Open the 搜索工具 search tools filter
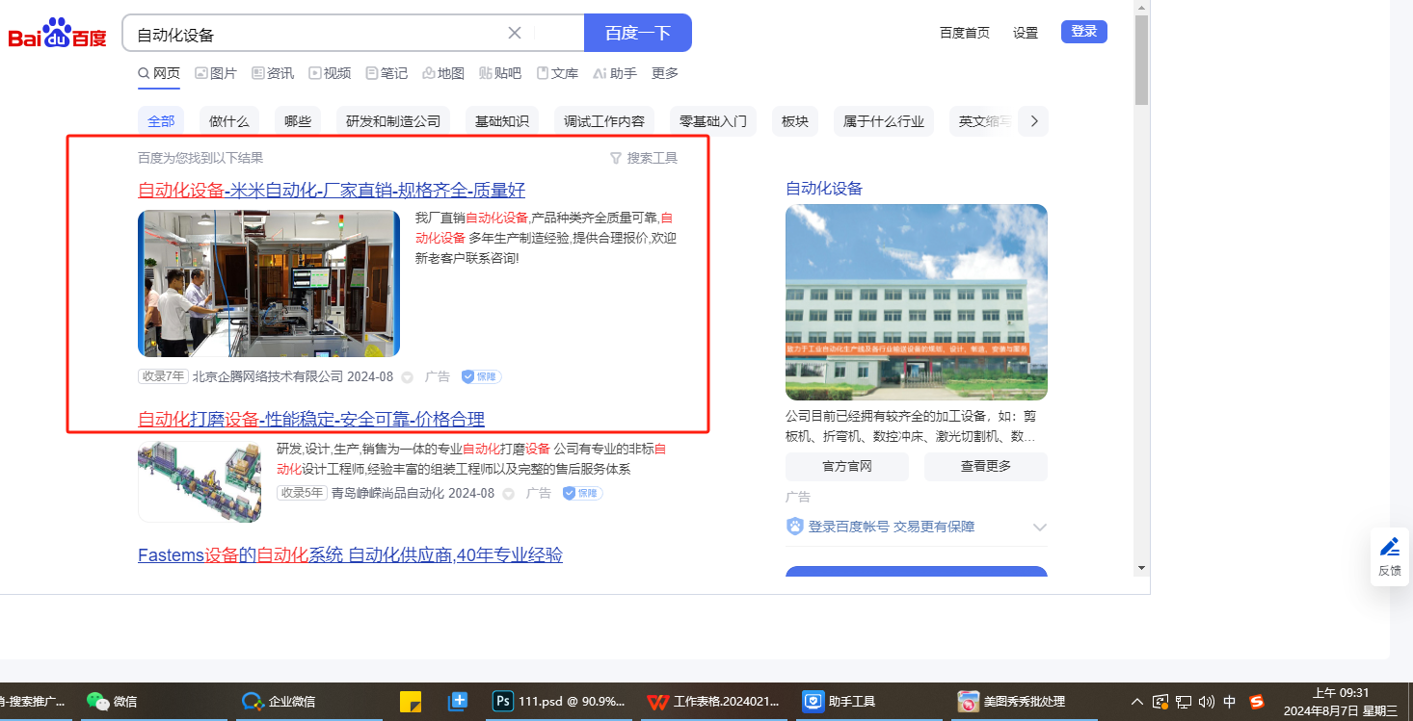Screen dimensions: 1413x721 [644, 158]
